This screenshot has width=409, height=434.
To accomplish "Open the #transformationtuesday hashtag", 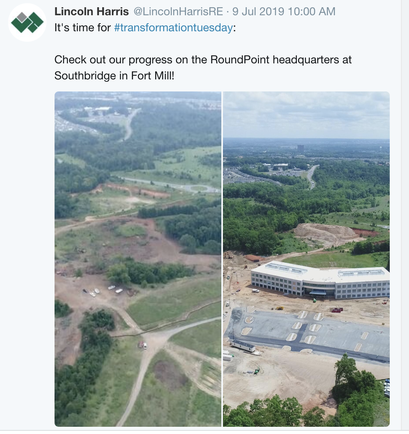I will tap(173, 28).
